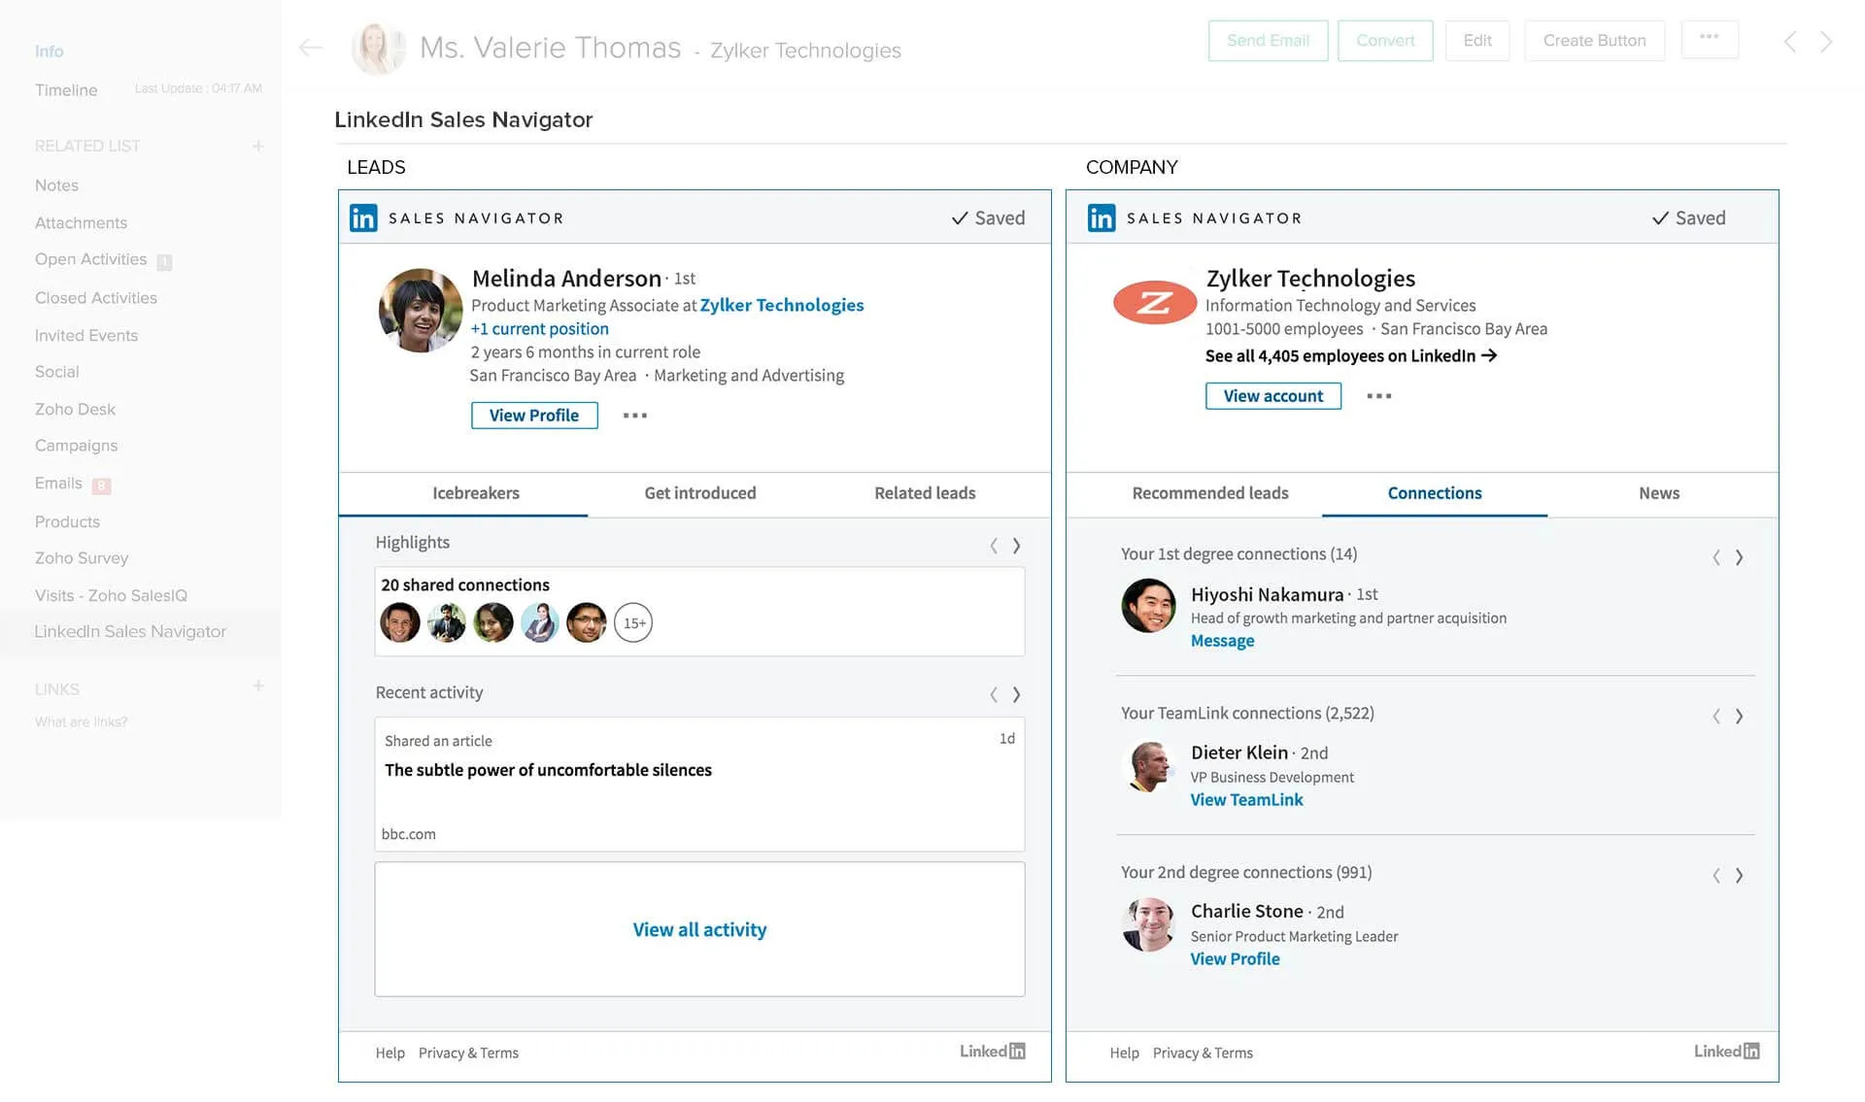Click the Zylker Technologies company logo
The image size is (1865, 1102).
tap(1155, 302)
